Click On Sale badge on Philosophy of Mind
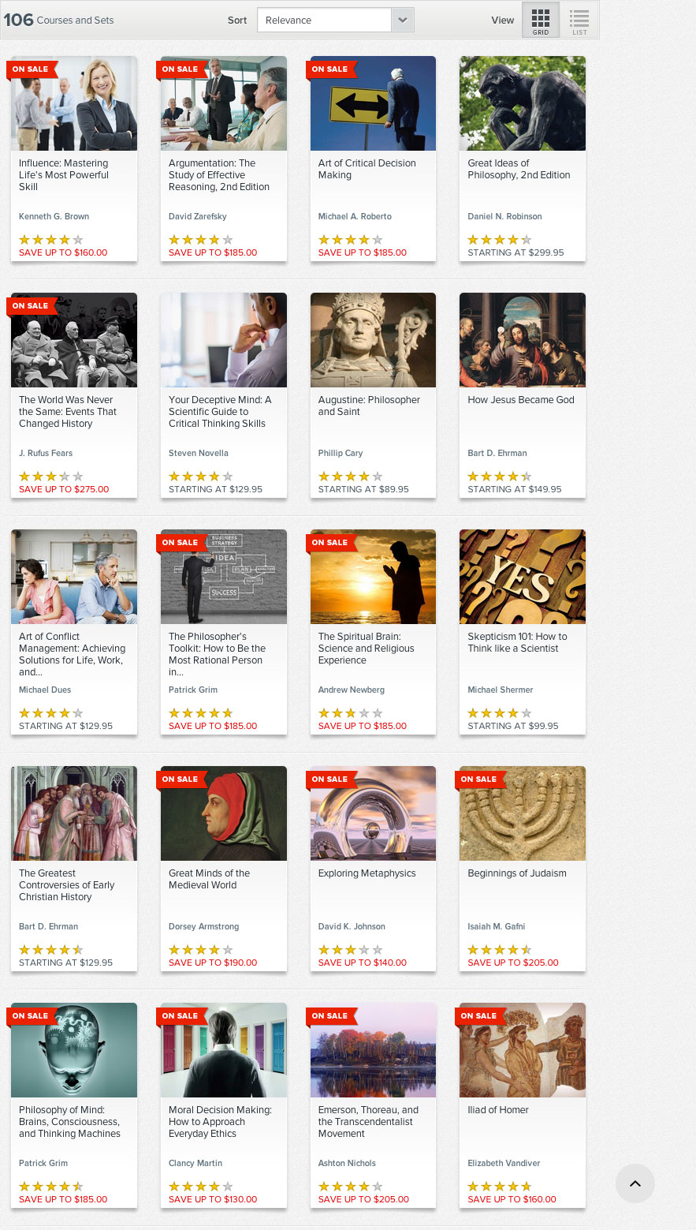The height and width of the screenshot is (1230, 696). pyautogui.click(x=32, y=1016)
